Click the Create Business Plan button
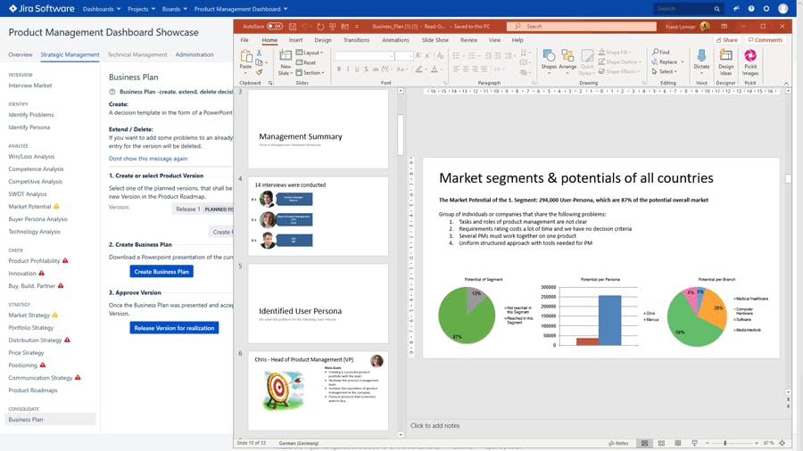Image resolution: width=803 pixels, height=451 pixels. coord(161,271)
